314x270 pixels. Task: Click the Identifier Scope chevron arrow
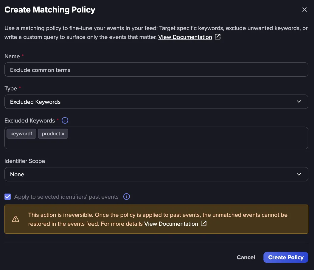pyautogui.click(x=299, y=174)
